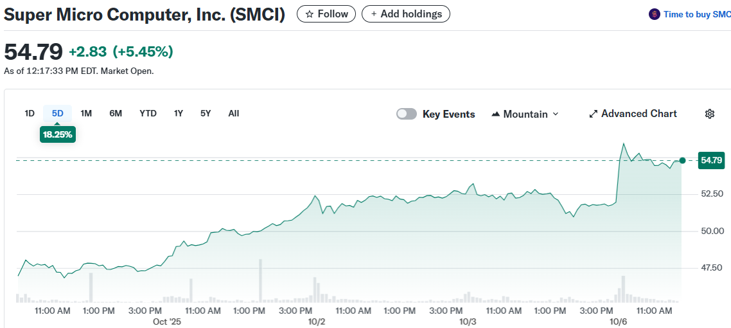Switch chart to 1M range
Viewport: 731px width, 328px height.
(x=86, y=113)
